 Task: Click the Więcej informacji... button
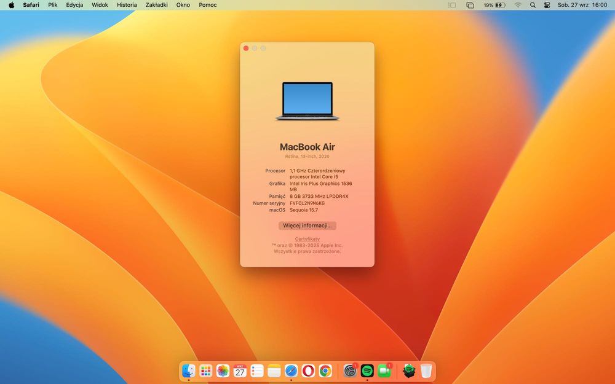[x=307, y=225]
